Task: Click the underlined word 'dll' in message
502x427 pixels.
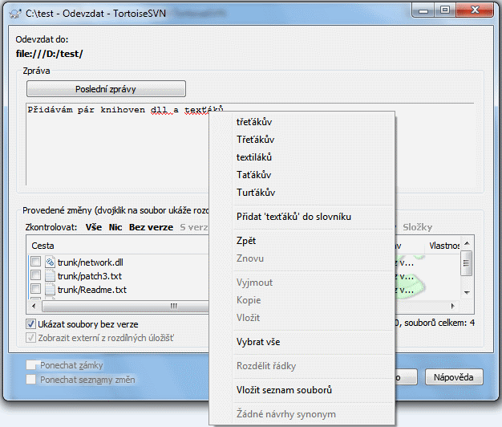Action: (x=159, y=110)
